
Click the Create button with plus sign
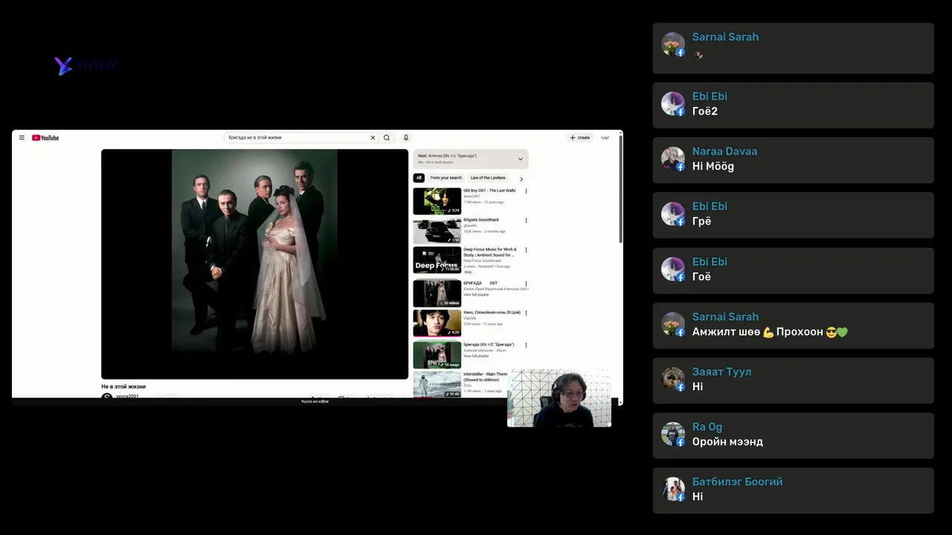pos(580,137)
